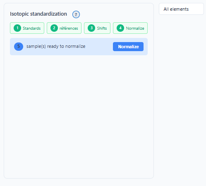
Task: Switch to the Shifts step
Action: coord(97,28)
